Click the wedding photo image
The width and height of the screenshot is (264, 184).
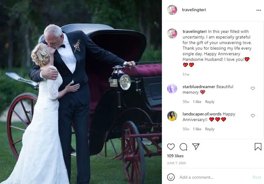tap(81, 92)
